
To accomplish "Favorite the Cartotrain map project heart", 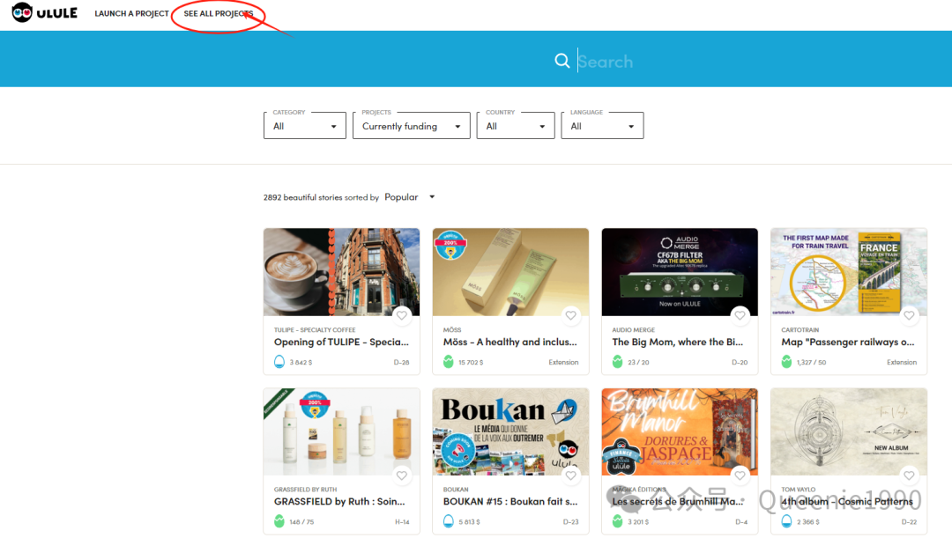I will 909,315.
